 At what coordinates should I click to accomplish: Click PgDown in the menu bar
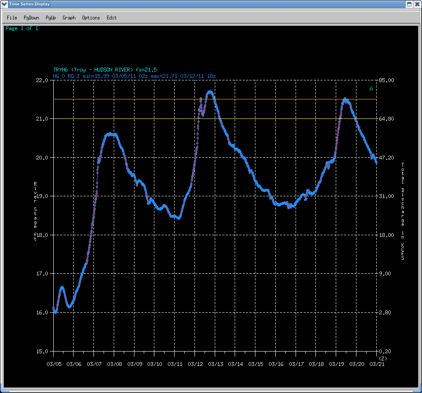coord(31,18)
